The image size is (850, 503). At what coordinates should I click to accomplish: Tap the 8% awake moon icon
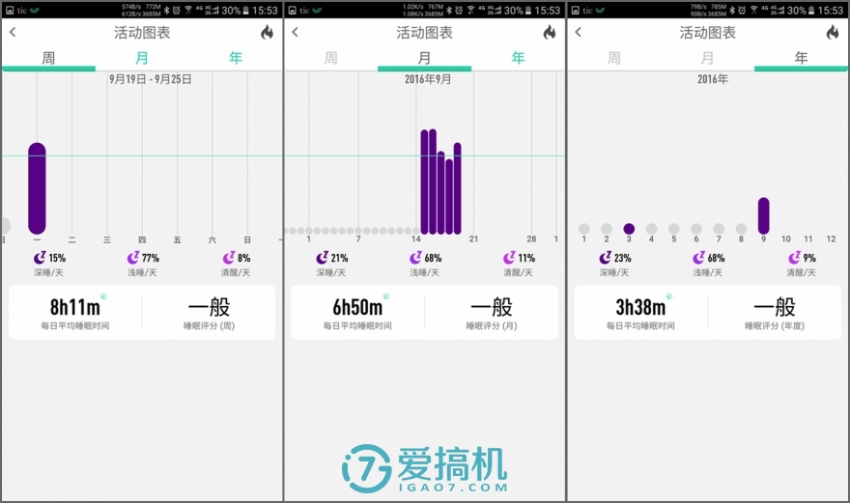coord(229,258)
